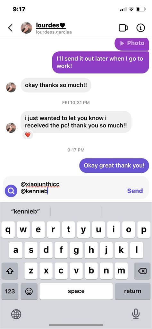This screenshot has width=152, height=329.
Task: Open the emoji keyboard
Action: pyautogui.click(x=29, y=291)
